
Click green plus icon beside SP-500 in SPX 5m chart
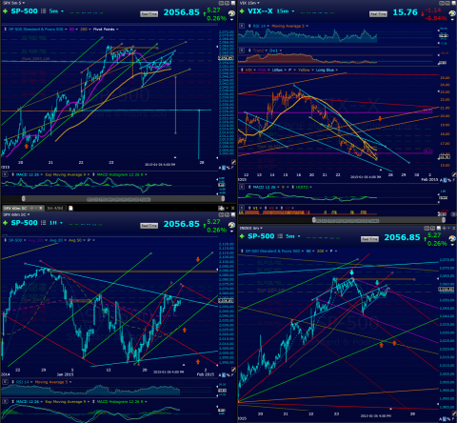coord(5,11)
